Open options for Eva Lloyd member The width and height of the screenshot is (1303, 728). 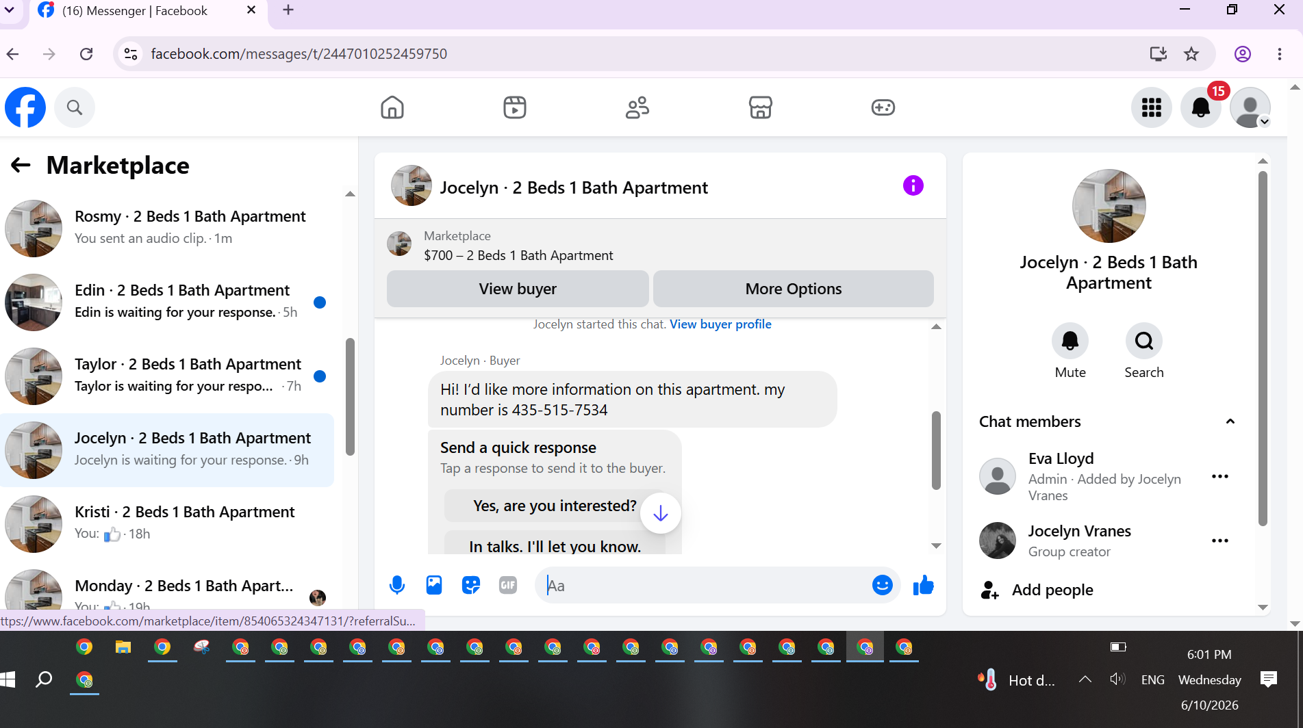(x=1220, y=476)
